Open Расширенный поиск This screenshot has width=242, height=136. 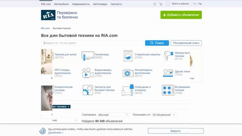[x=186, y=43]
